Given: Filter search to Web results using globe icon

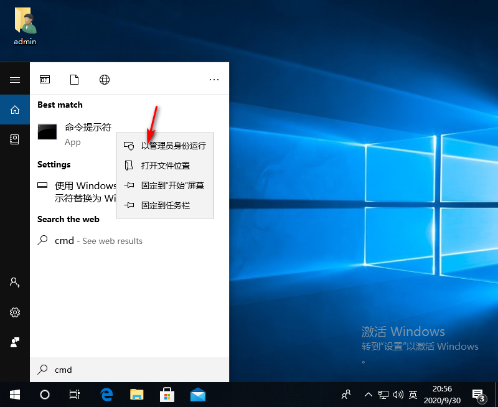Looking at the screenshot, I should [x=104, y=80].
